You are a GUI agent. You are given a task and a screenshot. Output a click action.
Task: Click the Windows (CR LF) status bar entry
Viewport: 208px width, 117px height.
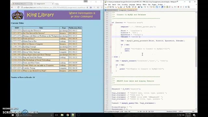click(172, 111)
